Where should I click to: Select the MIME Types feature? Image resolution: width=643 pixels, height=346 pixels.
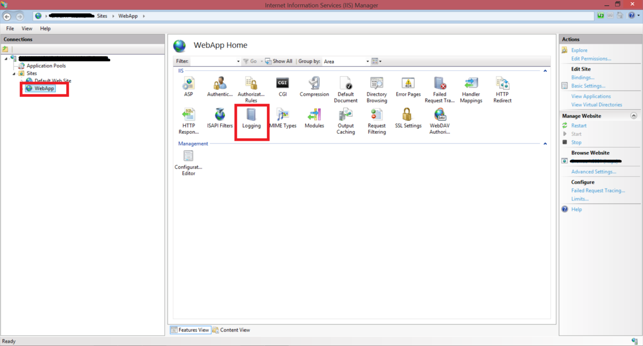click(x=282, y=118)
